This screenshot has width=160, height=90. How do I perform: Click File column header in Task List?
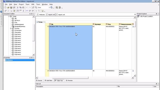click(135, 86)
